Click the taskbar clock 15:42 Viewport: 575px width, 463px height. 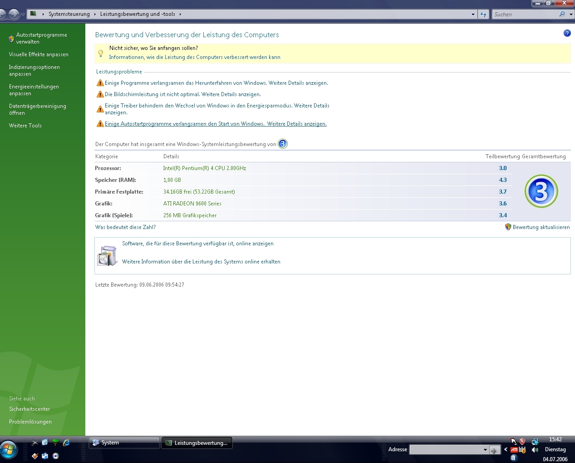pyautogui.click(x=555, y=439)
